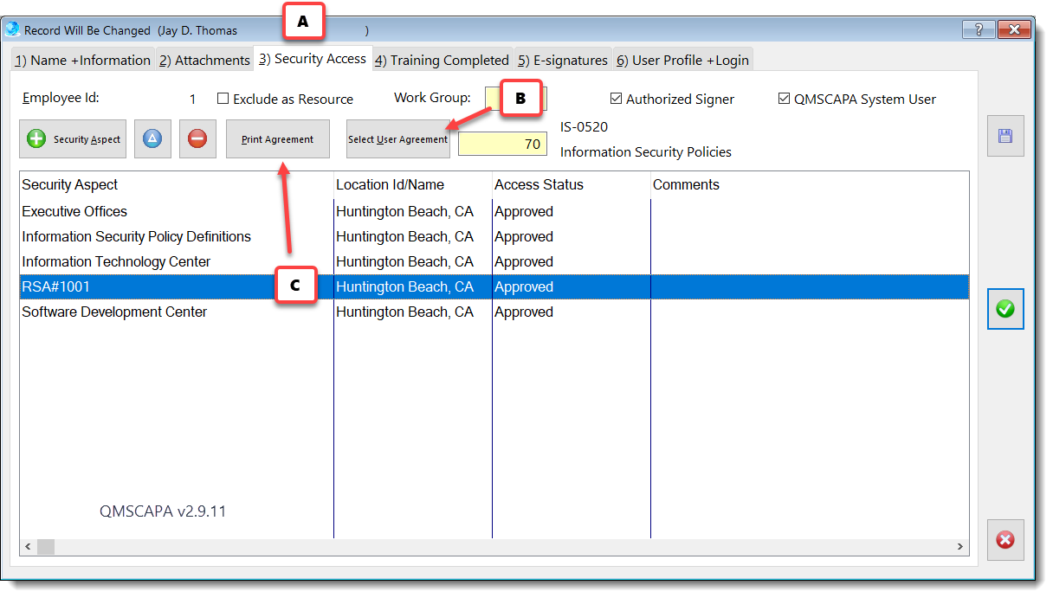1053x598 pixels.
Task: Open the User Profile +Login tab
Action: (682, 61)
